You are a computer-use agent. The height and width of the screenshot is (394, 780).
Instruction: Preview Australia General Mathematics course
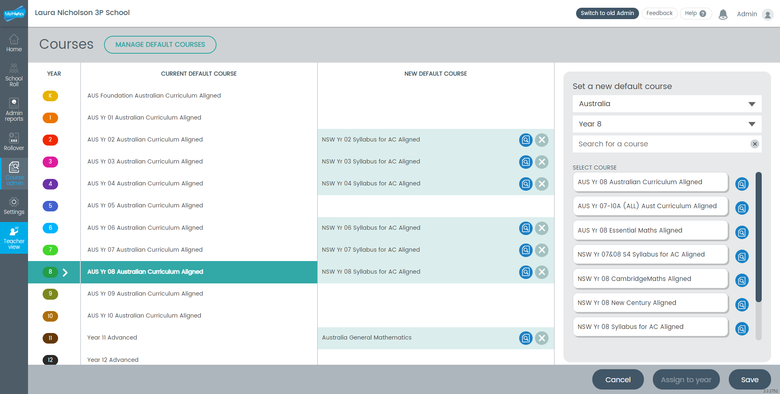[526, 338]
